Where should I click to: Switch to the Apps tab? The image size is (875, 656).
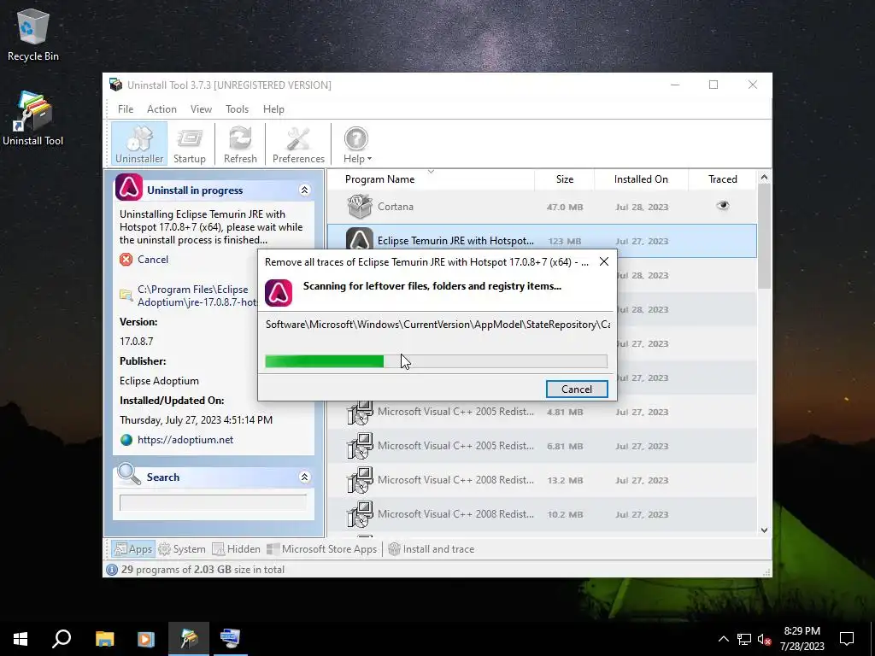coord(132,549)
